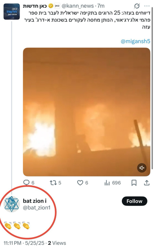The height and width of the screenshot is (248, 154).
Task: Open the three-dot more options menu
Action: pyautogui.click(x=147, y=6)
